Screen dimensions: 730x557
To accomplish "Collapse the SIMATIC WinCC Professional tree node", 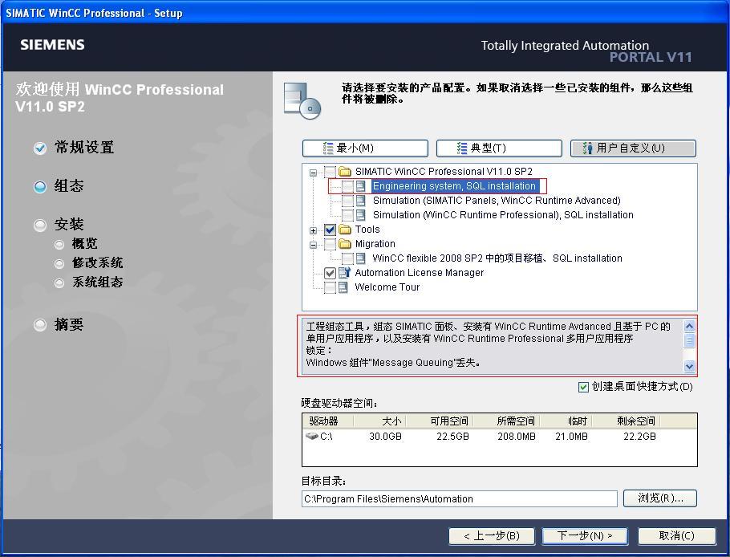I will (314, 173).
